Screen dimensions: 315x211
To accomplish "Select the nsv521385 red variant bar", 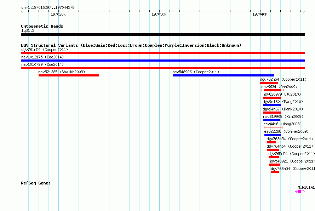I will [x=69, y=75].
